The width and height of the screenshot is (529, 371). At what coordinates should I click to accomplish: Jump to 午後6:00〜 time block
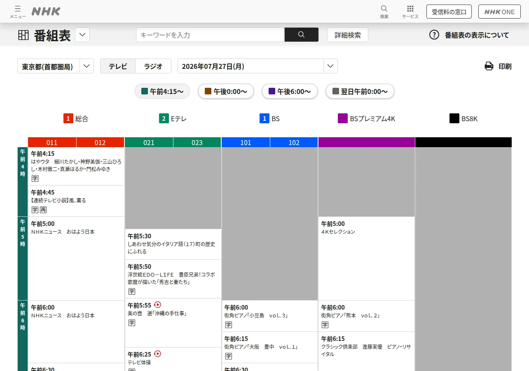coord(290,91)
